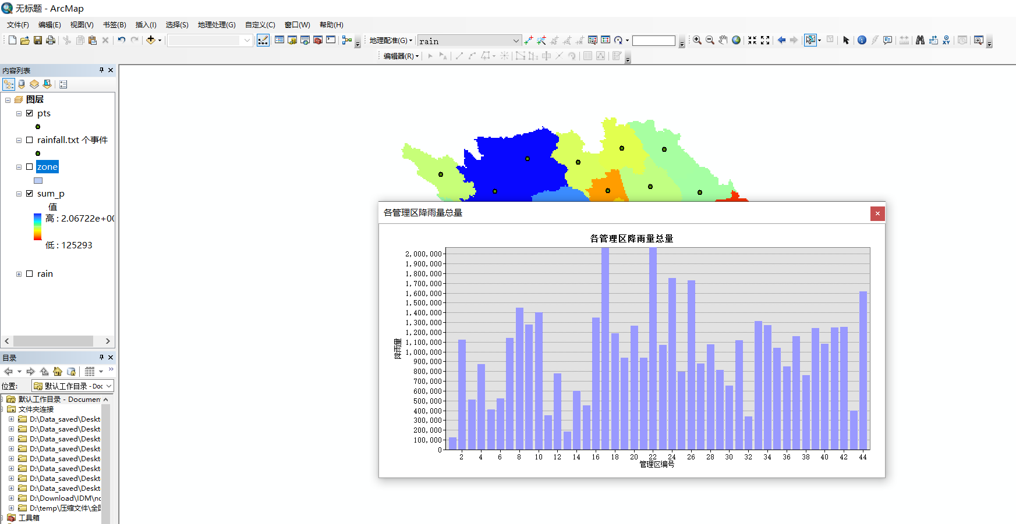The image size is (1016, 524).
Task: Collapse the sum_p layer legend
Action: coord(19,194)
